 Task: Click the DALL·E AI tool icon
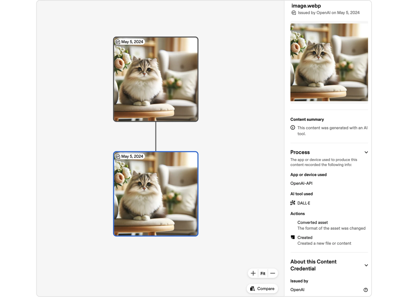click(x=293, y=203)
